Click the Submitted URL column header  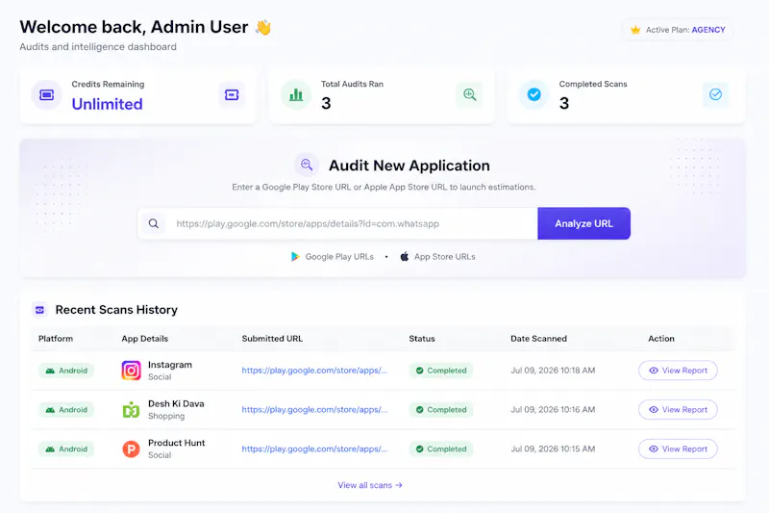point(272,339)
